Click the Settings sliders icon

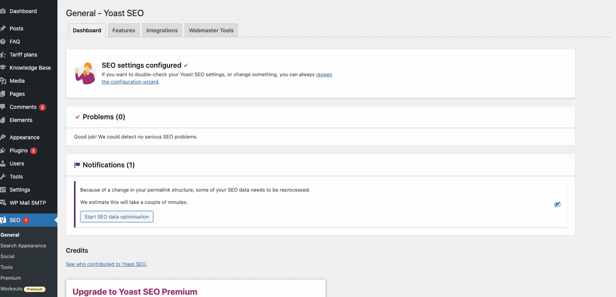3,189
